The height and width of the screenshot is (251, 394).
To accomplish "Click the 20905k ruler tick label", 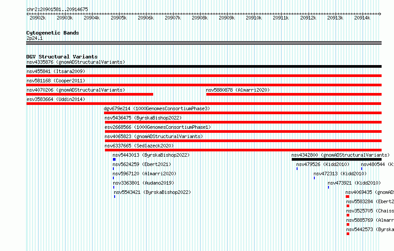I will tap(119, 18).
